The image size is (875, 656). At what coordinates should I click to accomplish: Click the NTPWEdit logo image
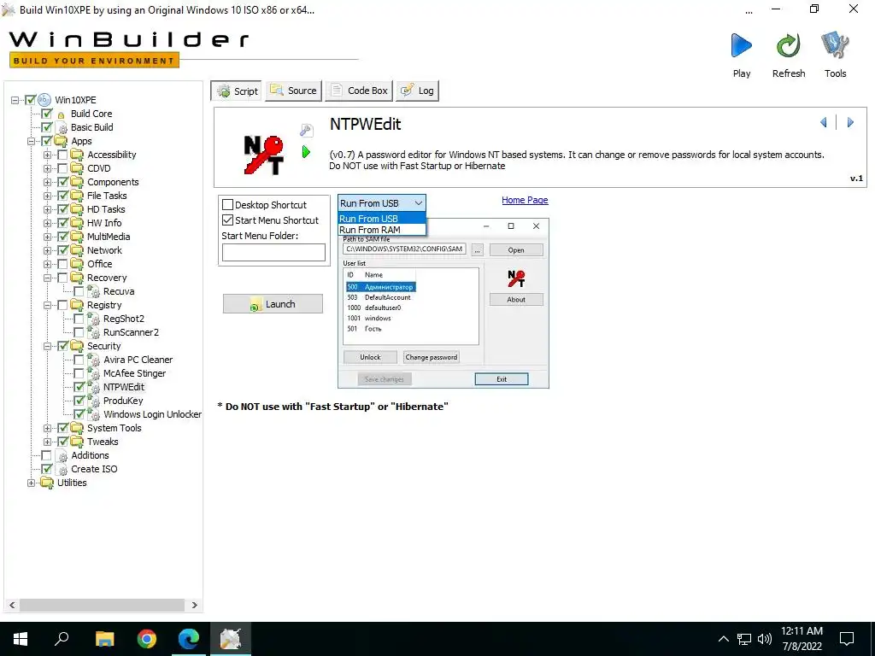[263, 155]
